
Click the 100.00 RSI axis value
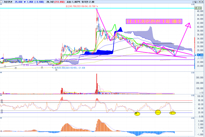click(200, 96)
